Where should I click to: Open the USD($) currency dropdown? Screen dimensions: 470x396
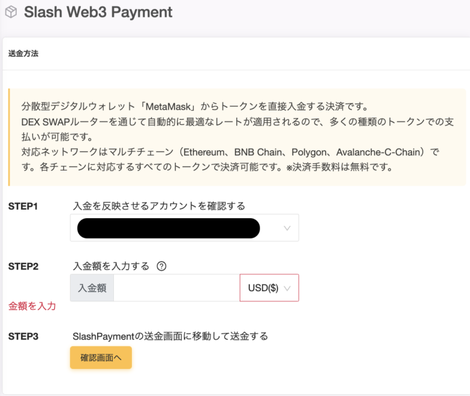[269, 288]
